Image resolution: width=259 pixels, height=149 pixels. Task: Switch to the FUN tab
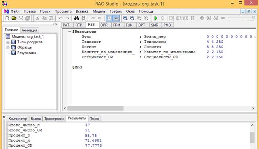(x=129, y=25)
